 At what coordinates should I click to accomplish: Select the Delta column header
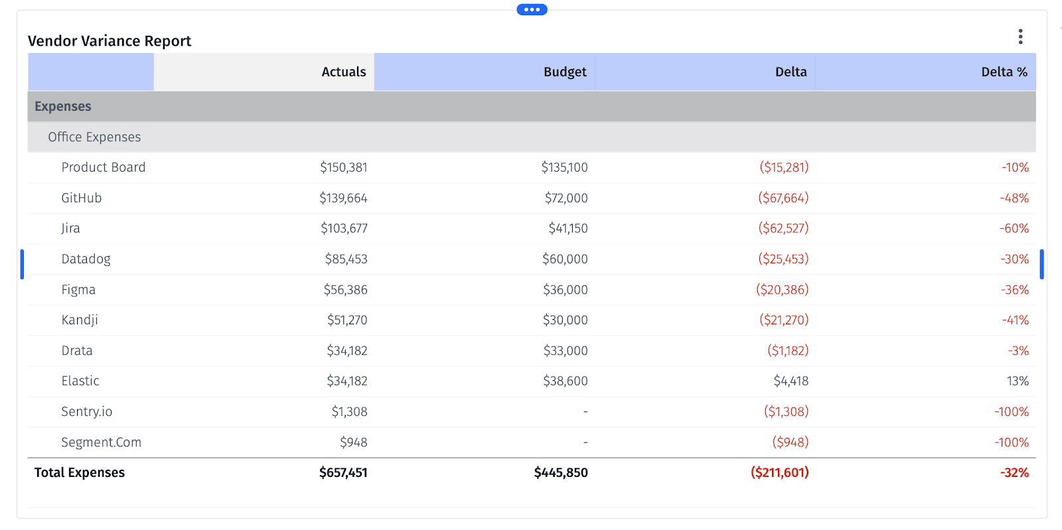[705, 72]
